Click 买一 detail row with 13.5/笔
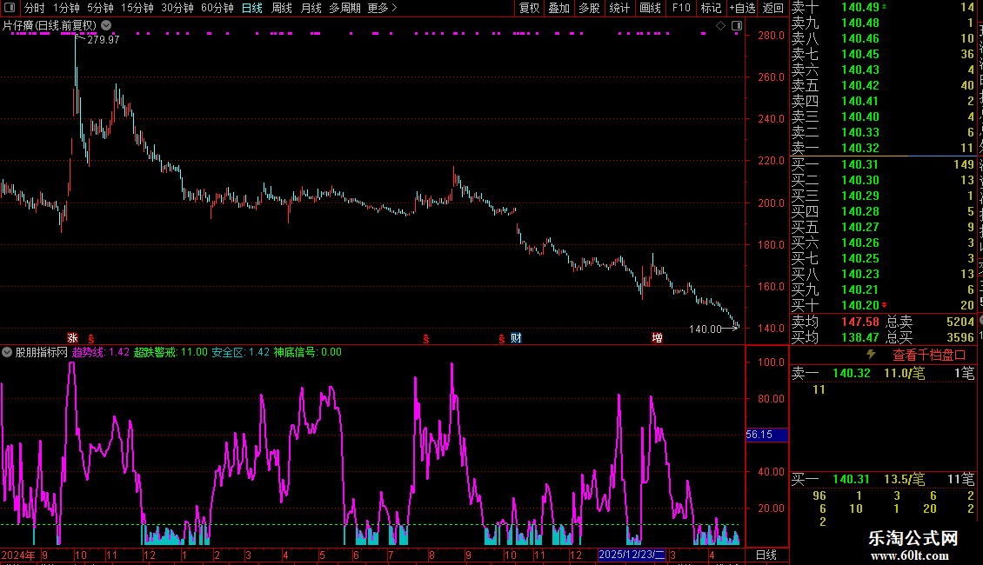The width and height of the screenshot is (983, 565). click(883, 479)
